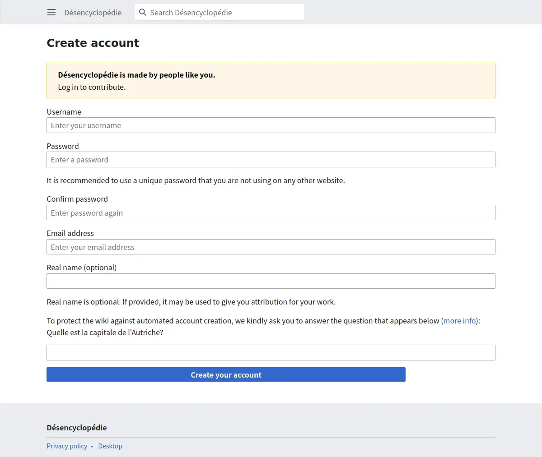This screenshot has height=457, width=542.
Task: Select the Real name optional field
Action: [x=271, y=281]
